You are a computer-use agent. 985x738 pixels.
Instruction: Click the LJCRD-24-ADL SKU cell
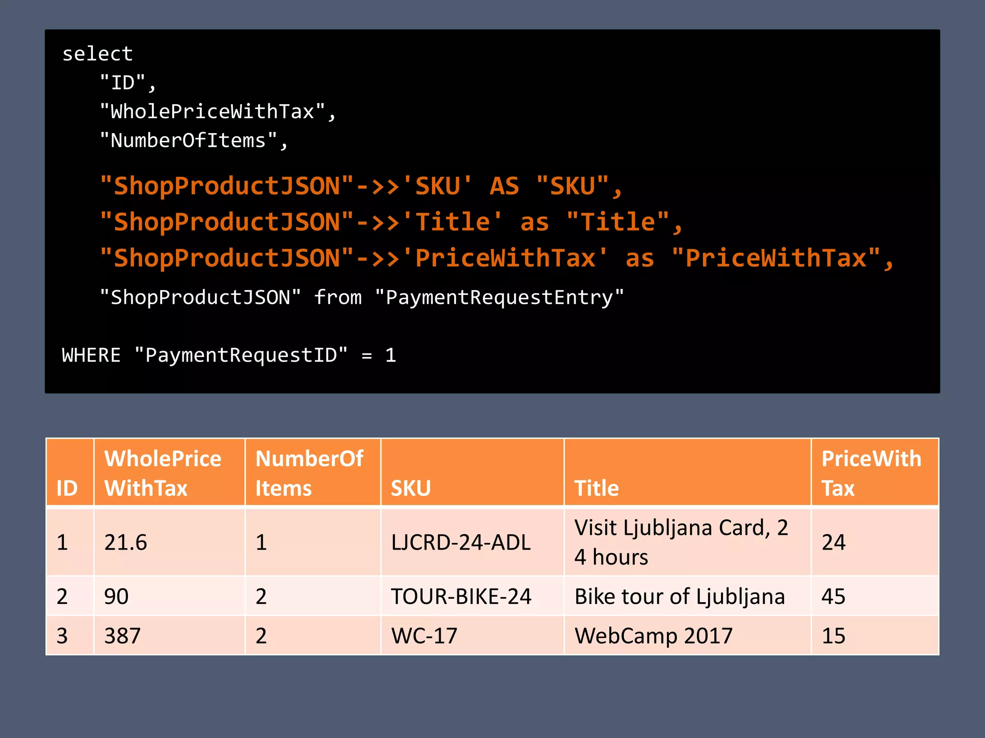pos(461,542)
